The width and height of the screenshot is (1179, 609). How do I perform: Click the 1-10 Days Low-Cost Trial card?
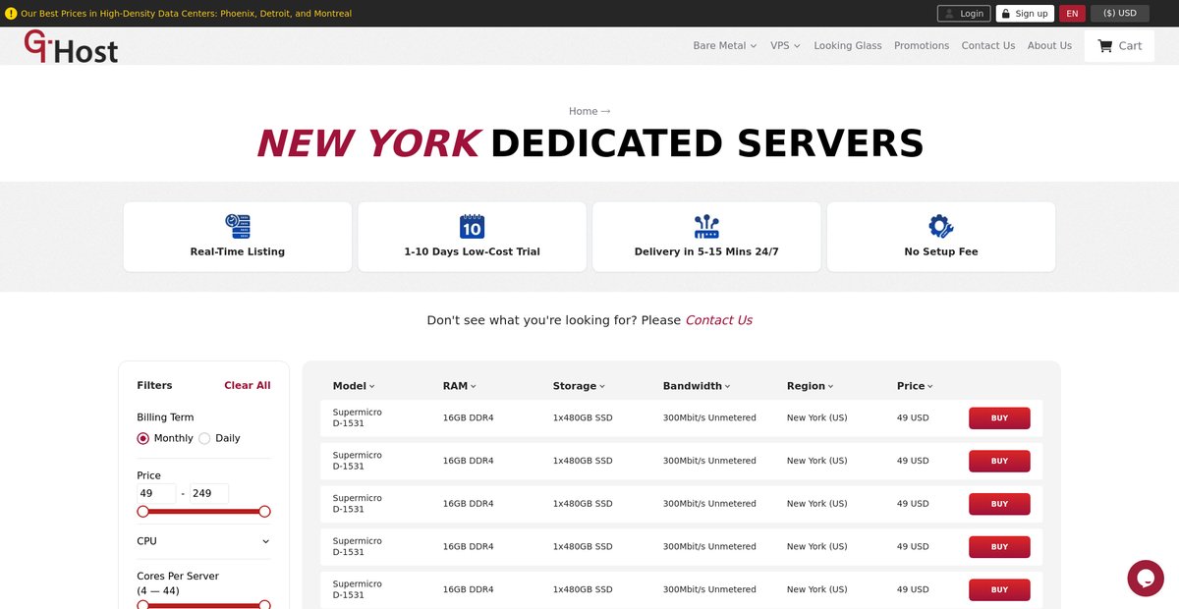coord(472,237)
